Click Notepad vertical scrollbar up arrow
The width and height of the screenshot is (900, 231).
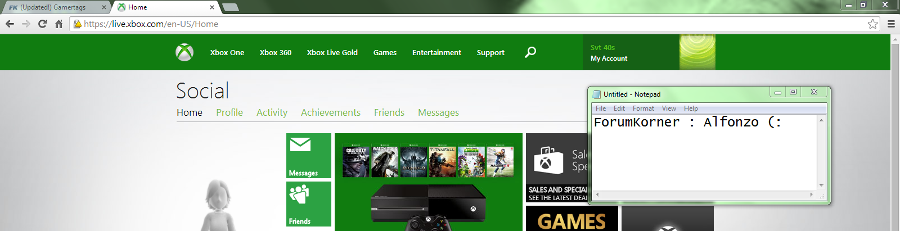pos(821,120)
